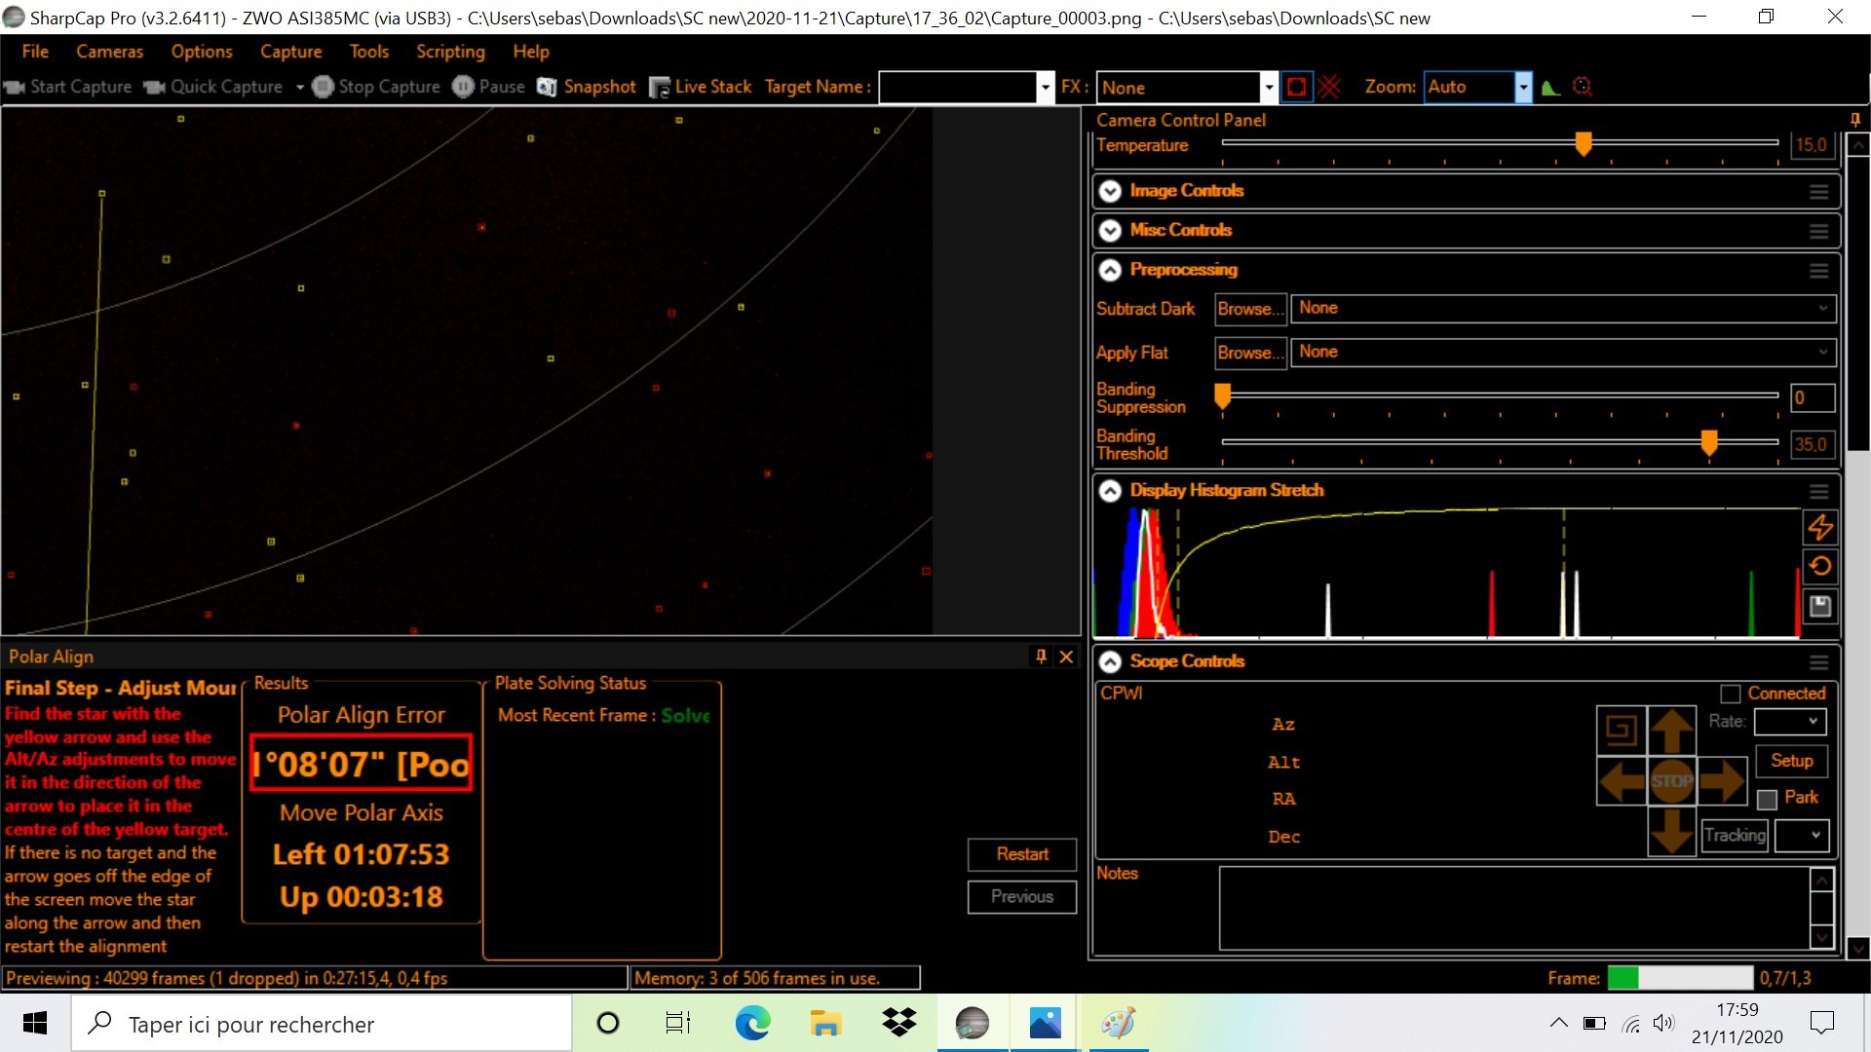1871x1052 pixels.
Task: Open File menu
Action: pyautogui.click(x=35, y=52)
